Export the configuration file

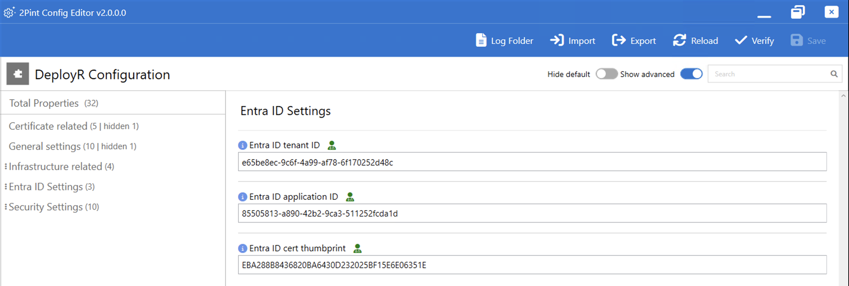[x=634, y=40]
